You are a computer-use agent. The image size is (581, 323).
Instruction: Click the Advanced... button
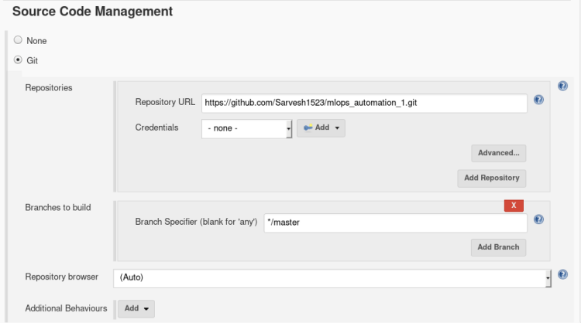pos(498,152)
